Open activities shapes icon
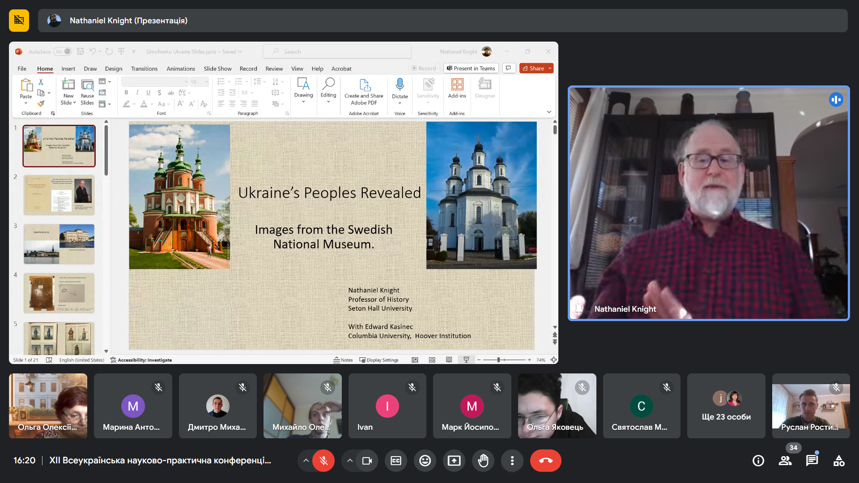859x483 pixels. [839, 461]
